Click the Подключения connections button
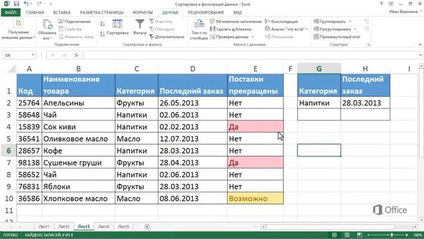 pos(74,21)
